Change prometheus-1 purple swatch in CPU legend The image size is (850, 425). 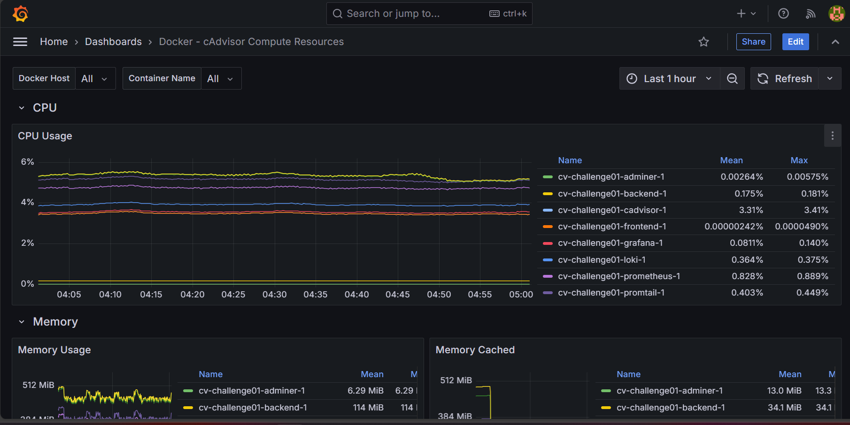pyautogui.click(x=548, y=276)
